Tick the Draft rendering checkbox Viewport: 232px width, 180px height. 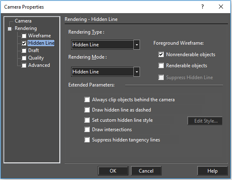point(24,50)
